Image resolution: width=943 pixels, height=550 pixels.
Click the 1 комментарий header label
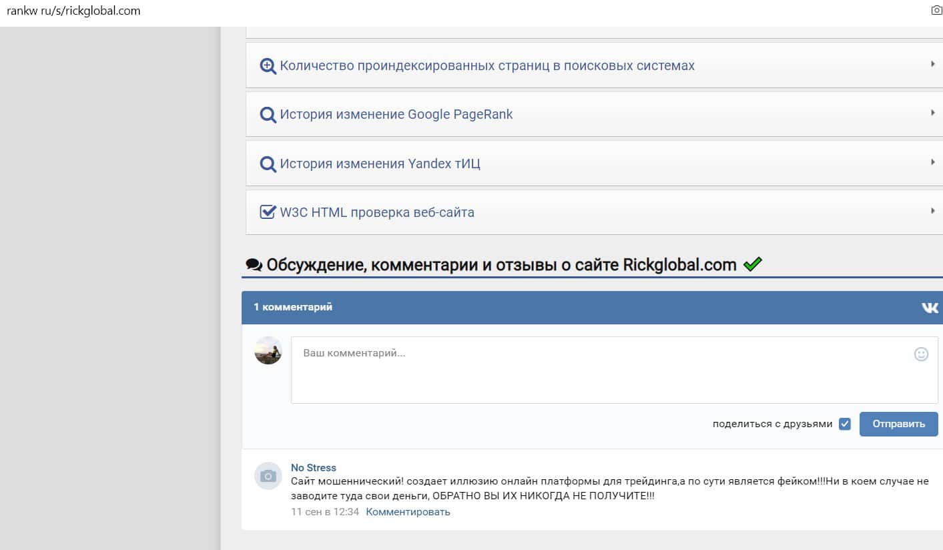tap(293, 307)
